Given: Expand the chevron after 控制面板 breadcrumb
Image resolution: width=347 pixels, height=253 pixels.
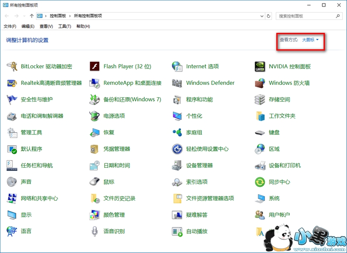Looking at the screenshot, I should click(70, 16).
